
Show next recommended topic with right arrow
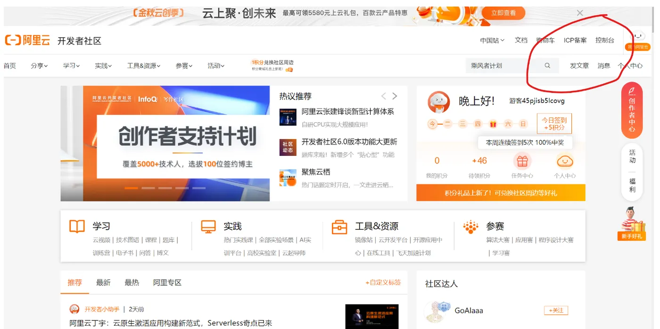click(x=395, y=96)
